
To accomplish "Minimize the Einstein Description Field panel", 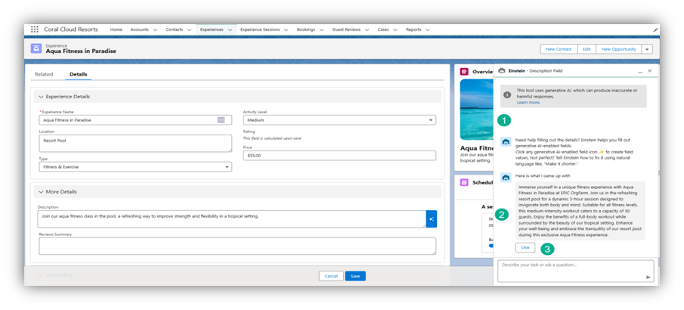I will [x=640, y=71].
